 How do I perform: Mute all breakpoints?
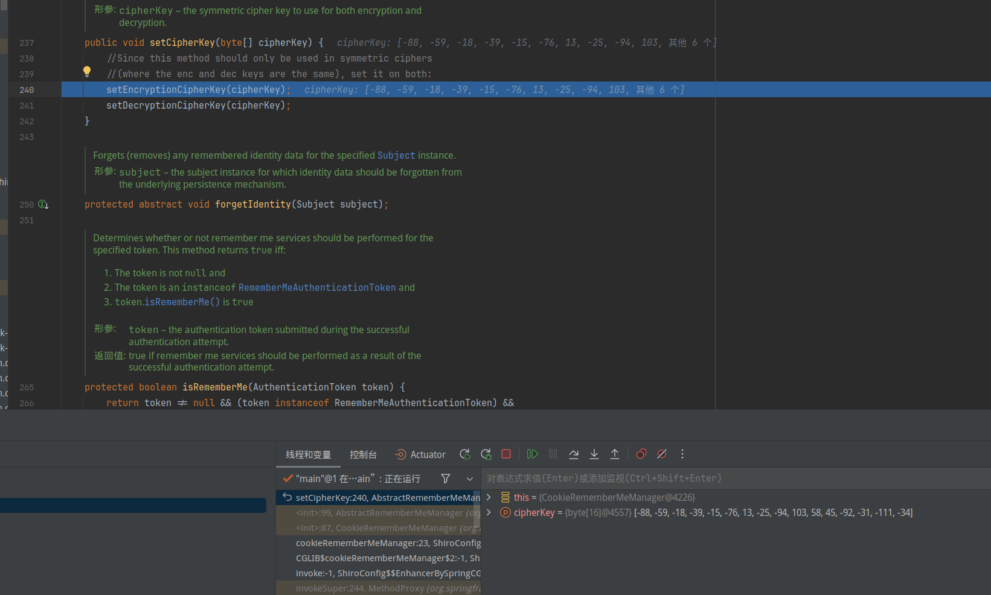click(x=662, y=454)
